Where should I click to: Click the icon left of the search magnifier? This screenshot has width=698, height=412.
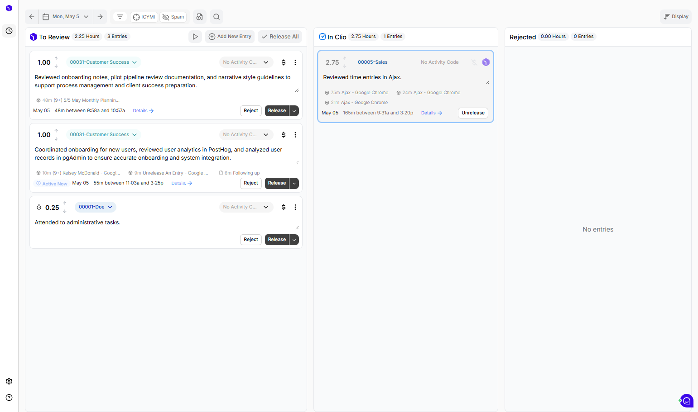point(199,17)
